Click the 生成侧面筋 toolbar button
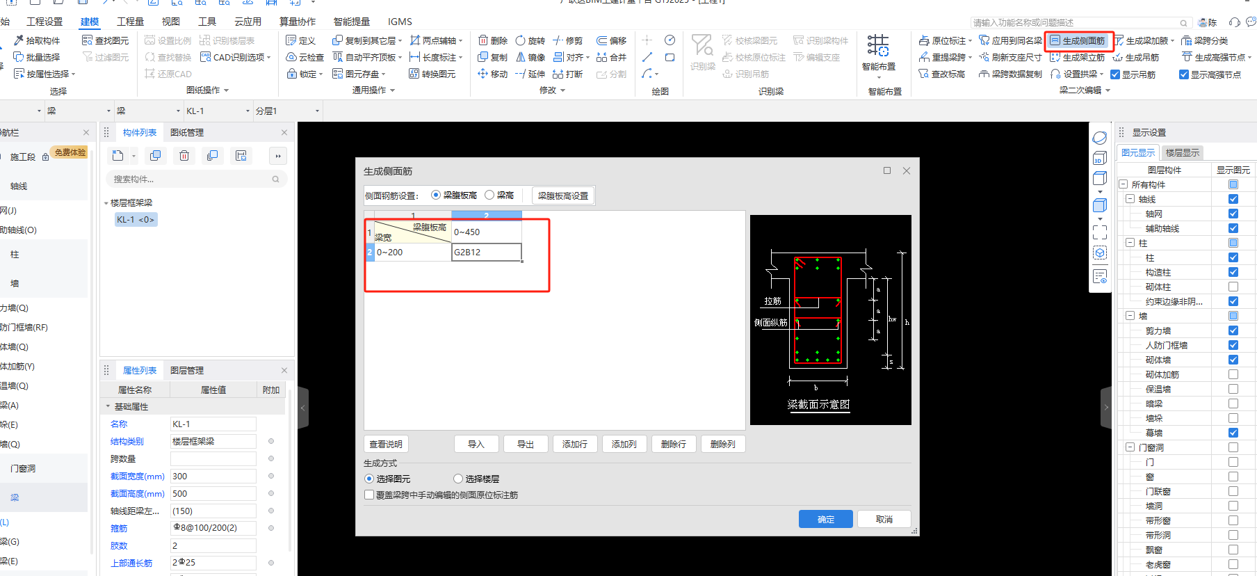Image resolution: width=1257 pixels, height=576 pixels. [1077, 40]
